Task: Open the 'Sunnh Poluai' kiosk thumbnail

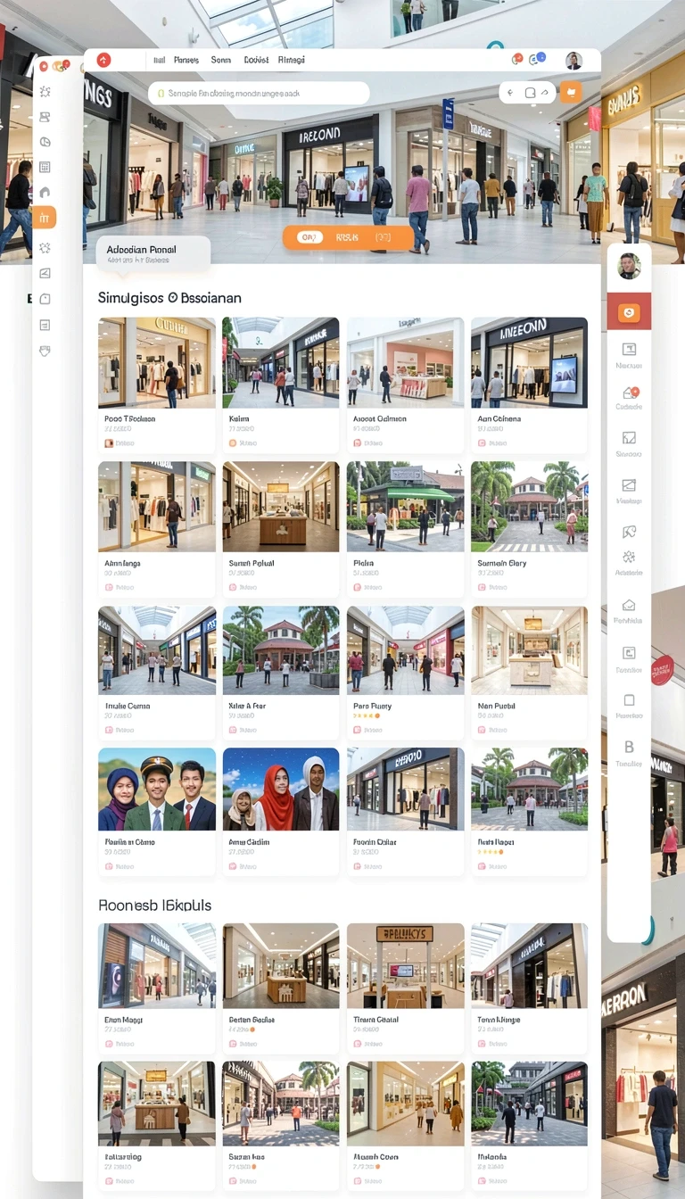Action: [x=281, y=507]
